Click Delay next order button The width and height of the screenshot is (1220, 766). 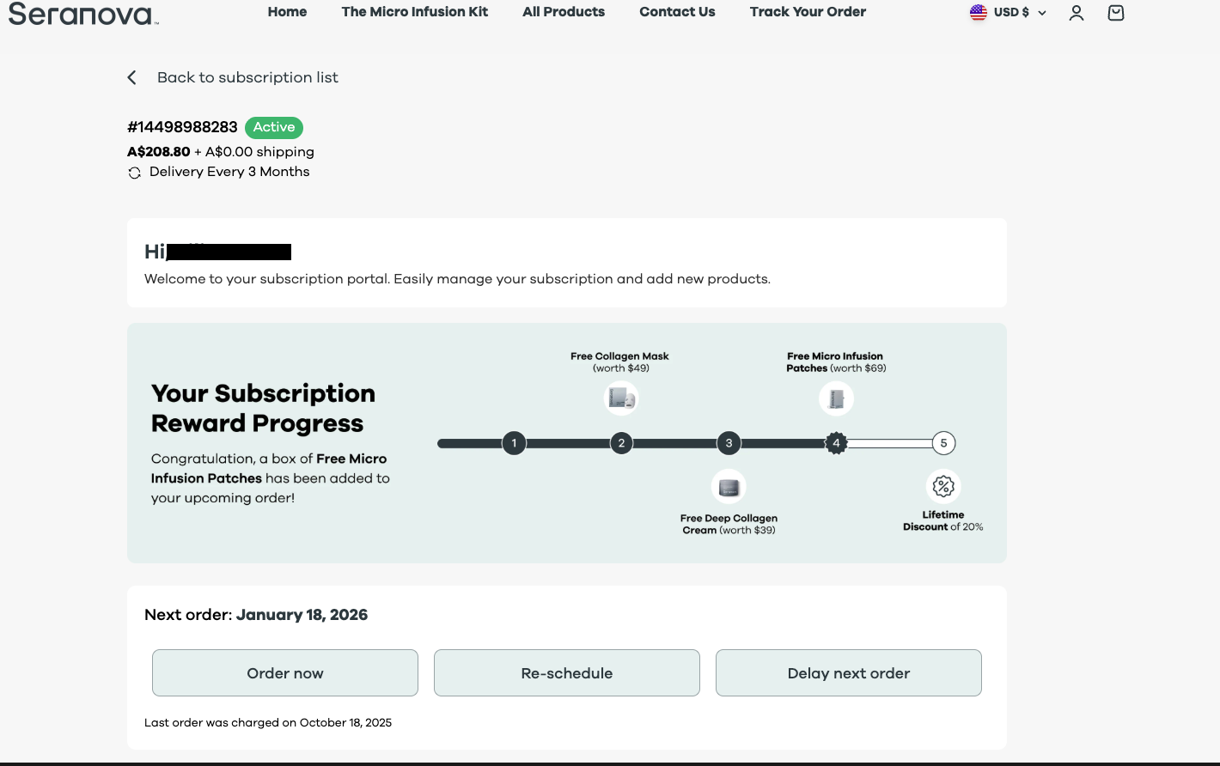(849, 673)
